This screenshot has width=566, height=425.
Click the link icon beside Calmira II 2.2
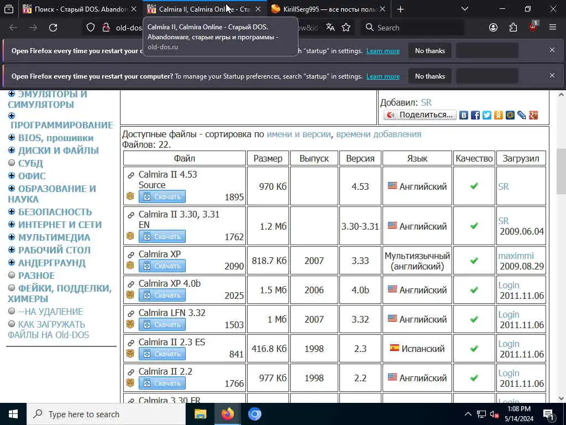point(130,372)
